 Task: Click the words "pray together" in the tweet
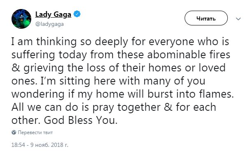(127, 107)
